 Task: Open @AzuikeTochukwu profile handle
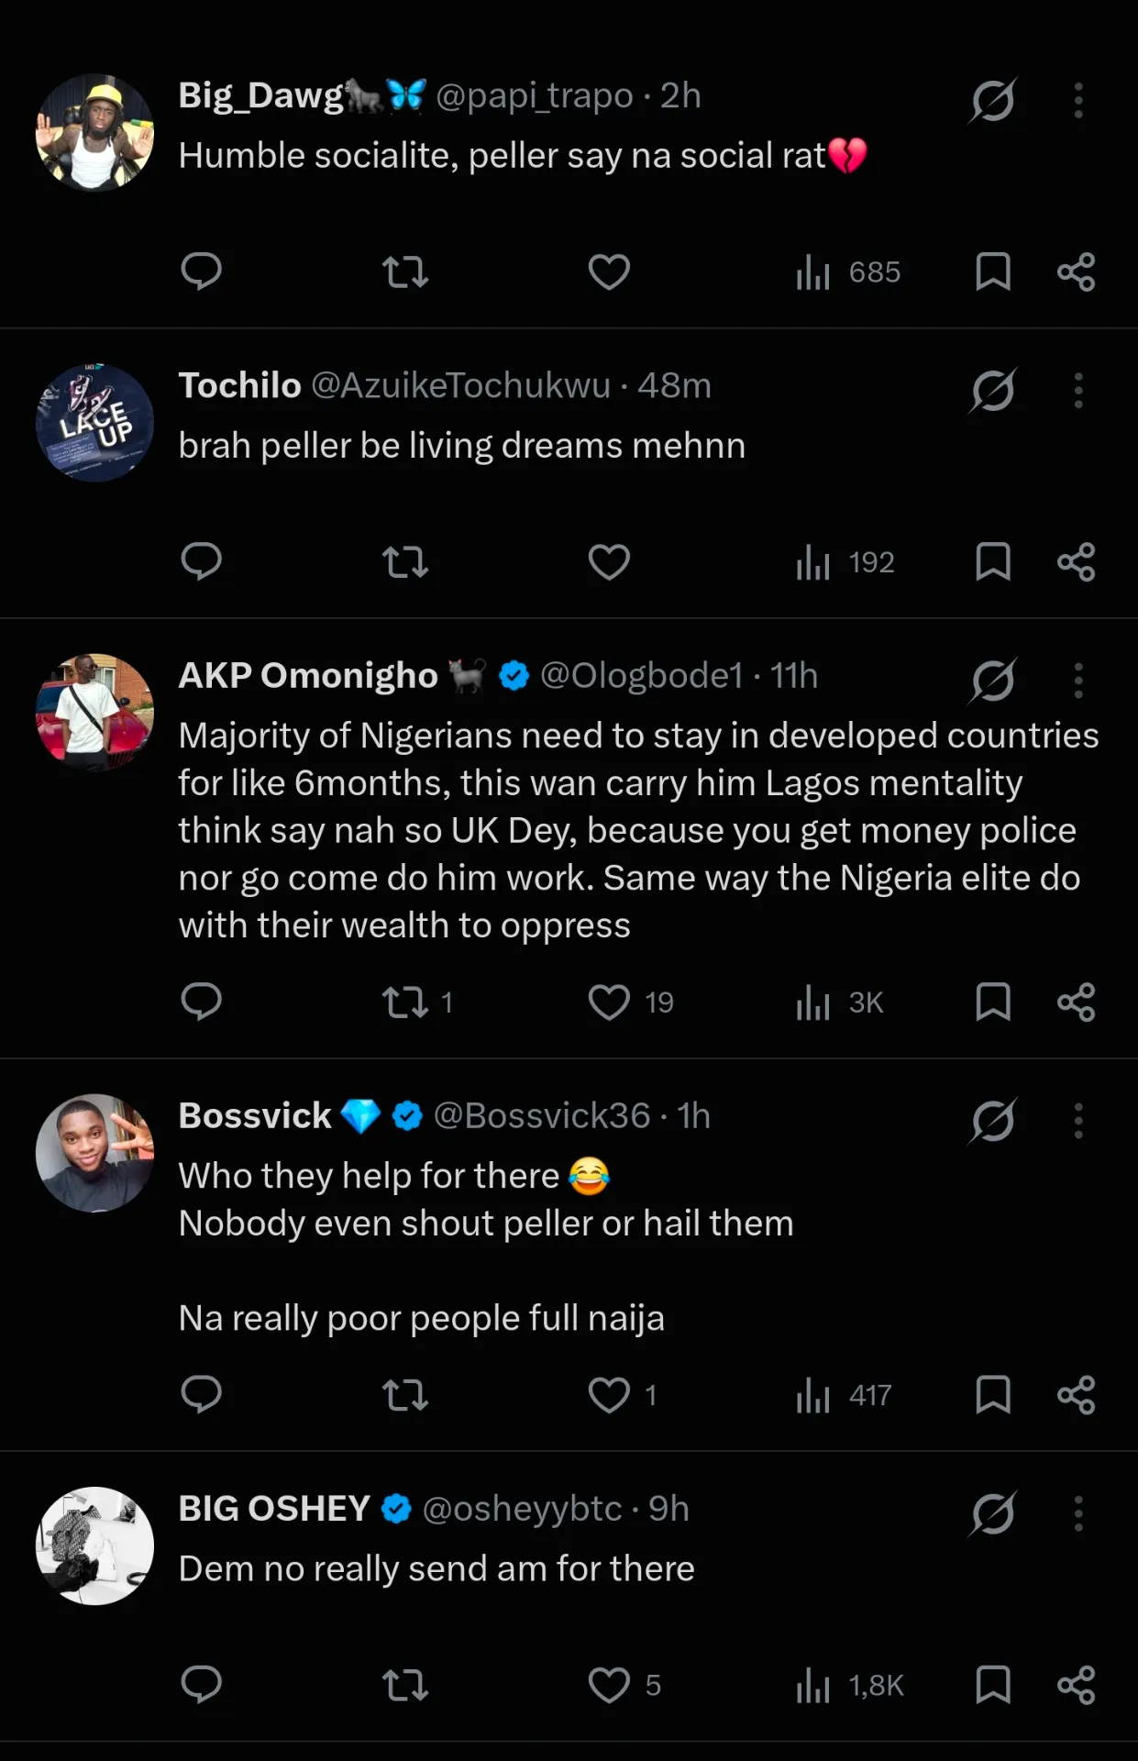[x=461, y=385]
